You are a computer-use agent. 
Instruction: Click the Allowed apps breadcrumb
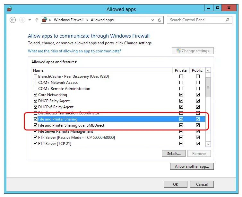(102, 20)
